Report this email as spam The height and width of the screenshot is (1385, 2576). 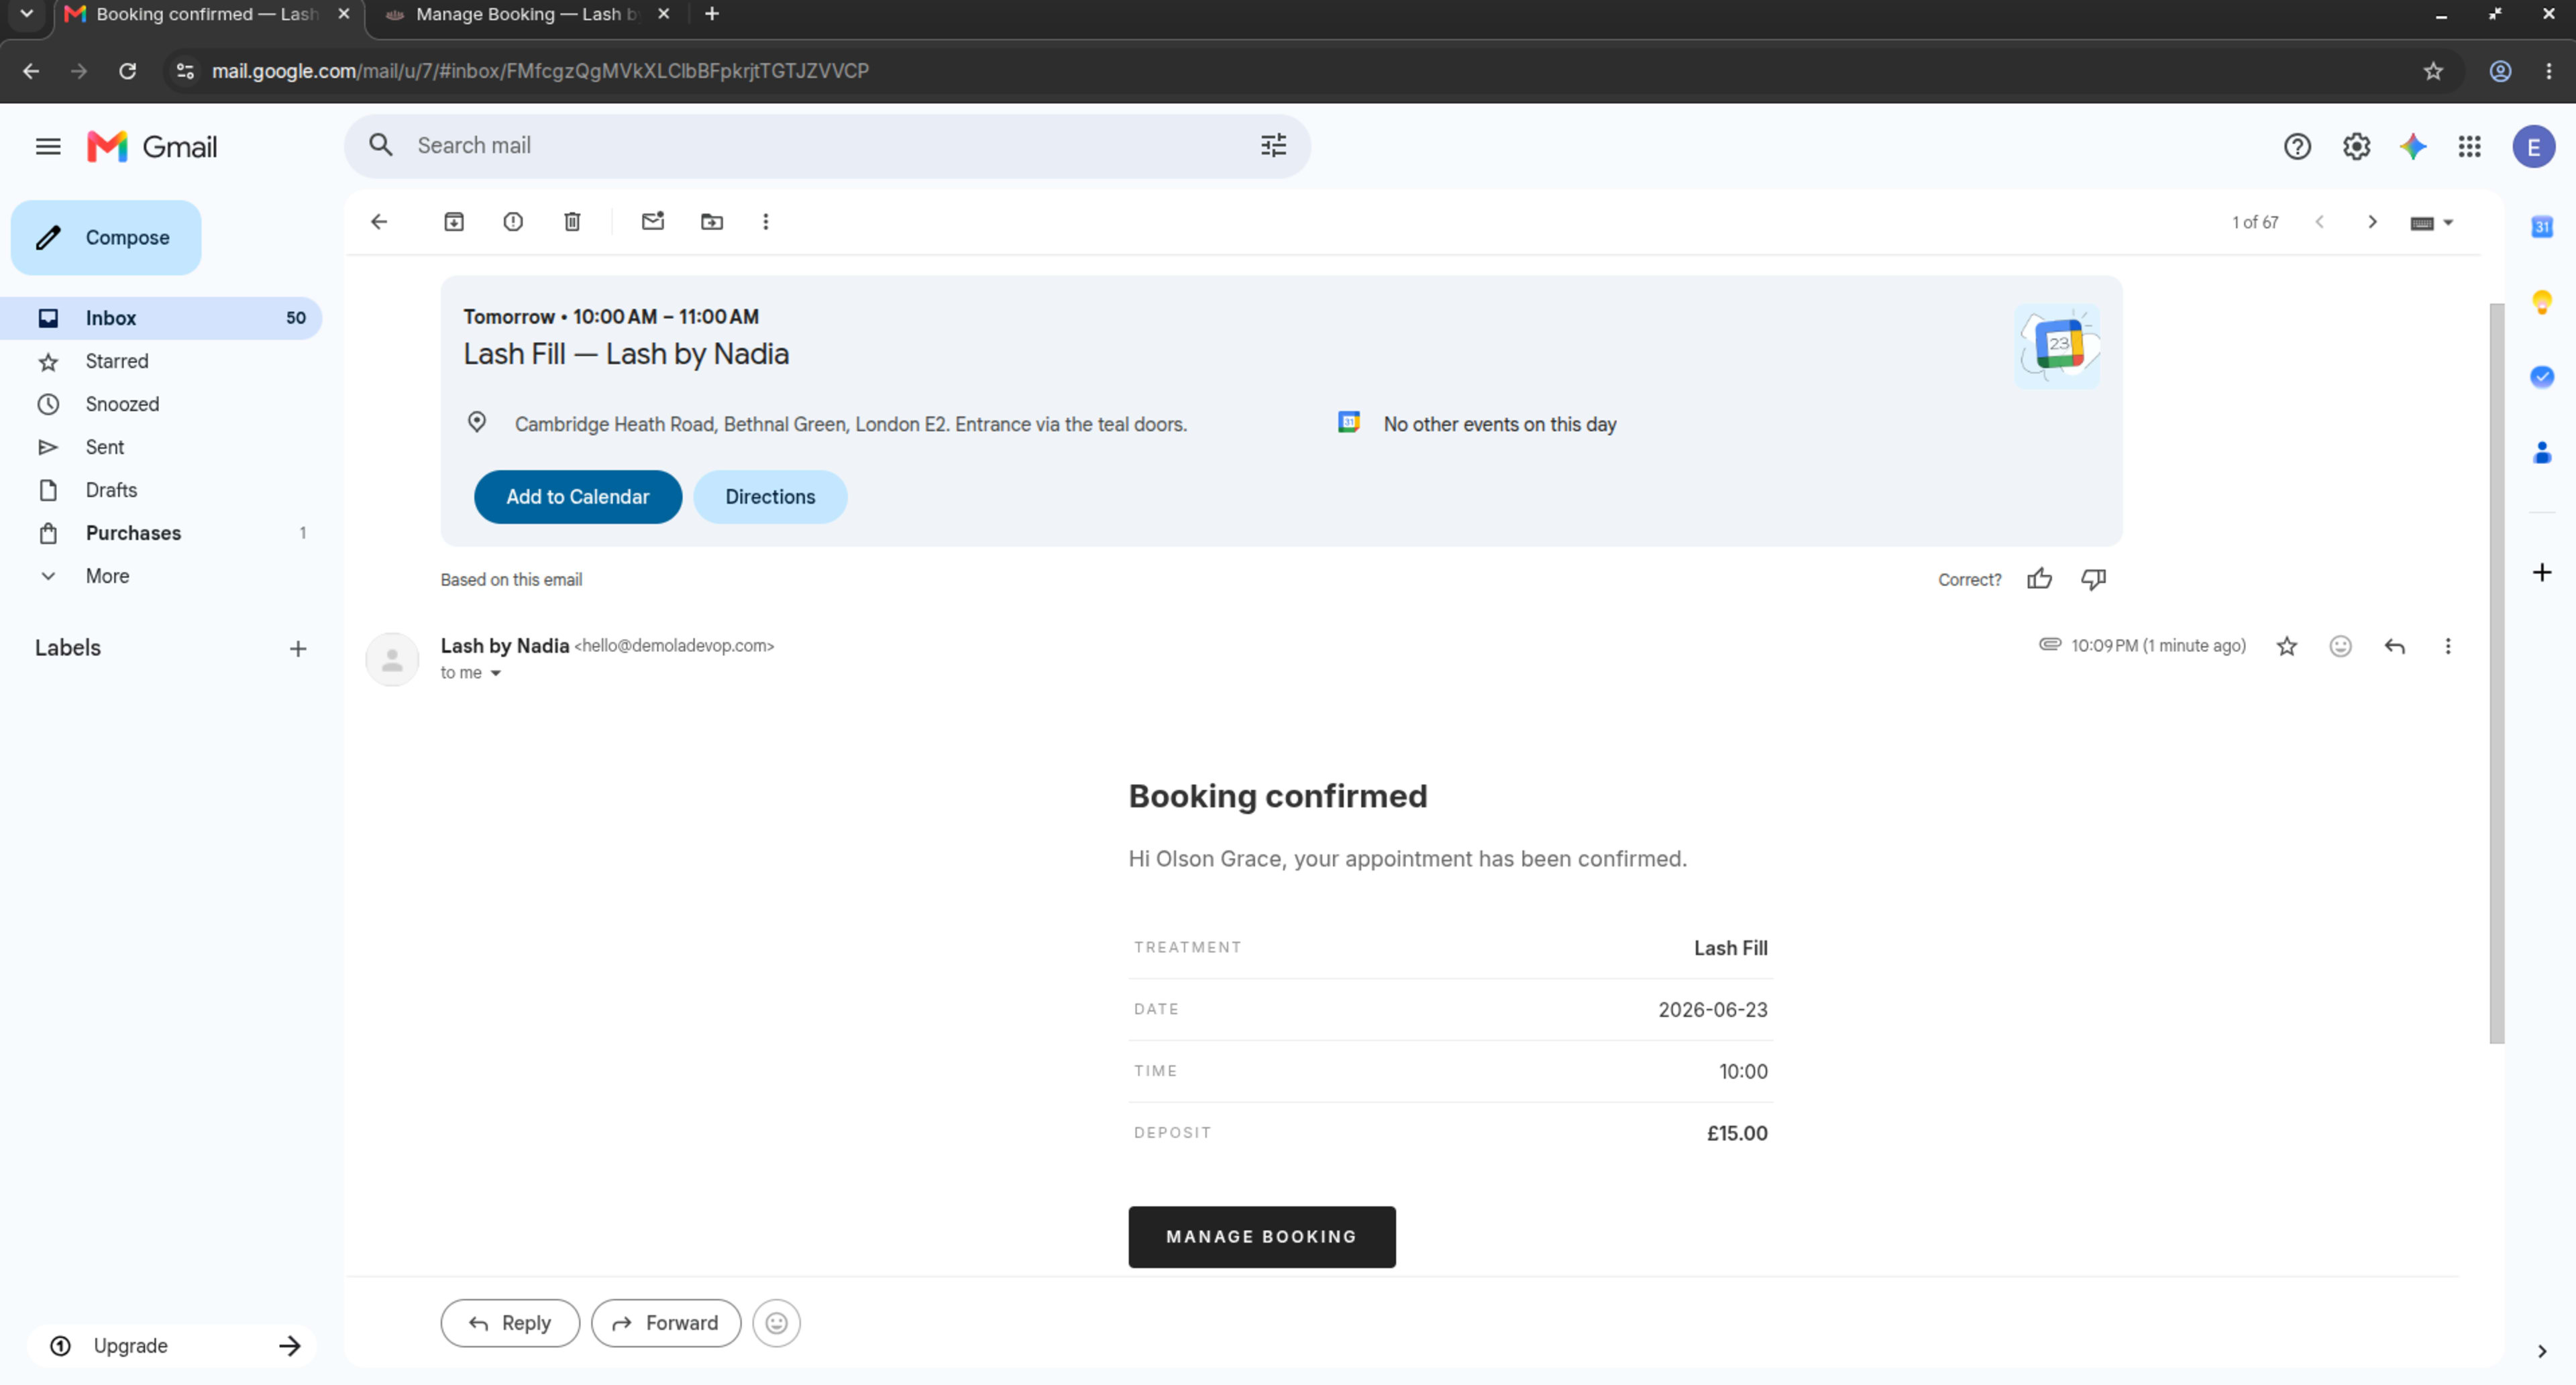point(513,222)
